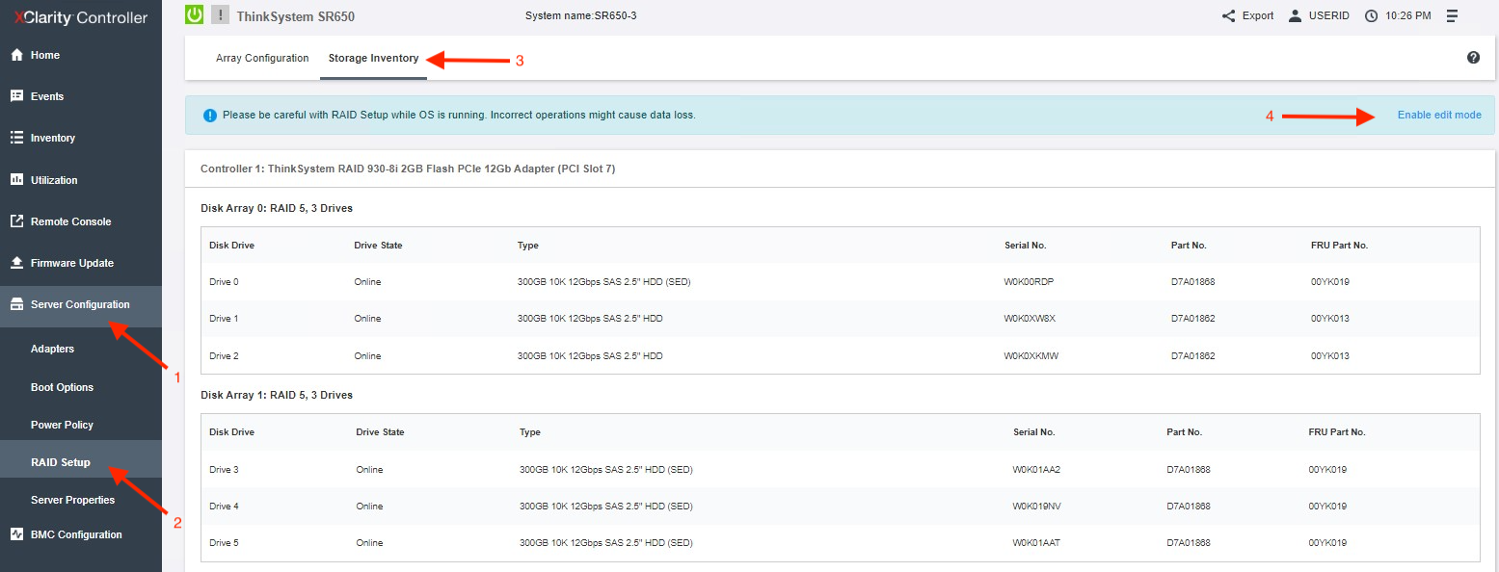Click Drive 5's type description
The image size is (1499, 572).
point(605,542)
